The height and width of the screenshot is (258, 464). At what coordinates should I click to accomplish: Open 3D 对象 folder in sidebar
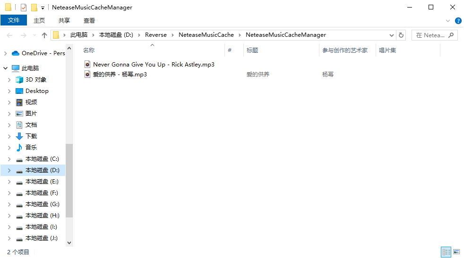coord(36,80)
